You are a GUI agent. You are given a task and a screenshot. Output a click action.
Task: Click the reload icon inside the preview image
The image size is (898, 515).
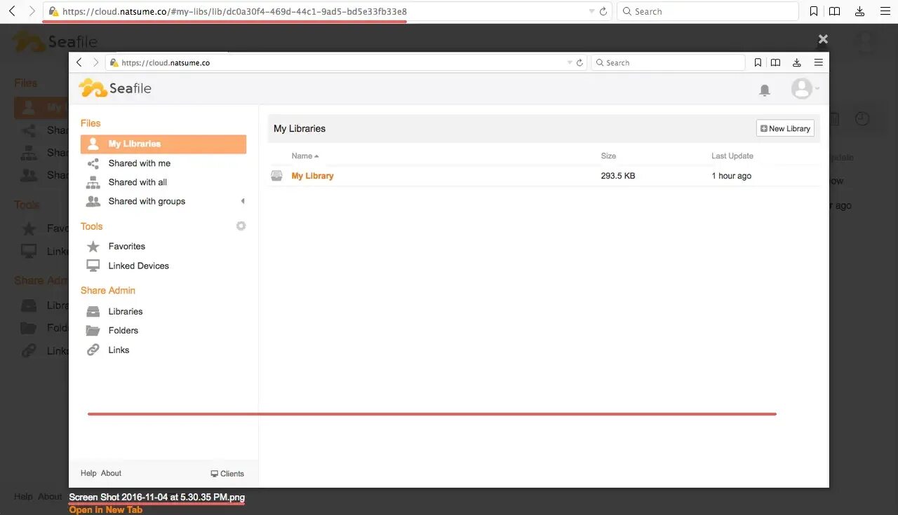point(580,62)
